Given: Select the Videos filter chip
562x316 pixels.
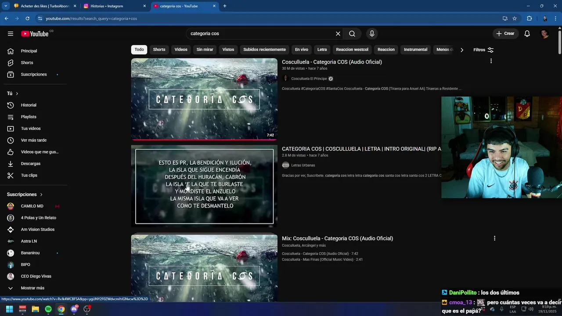Looking at the screenshot, I should [x=181, y=50].
